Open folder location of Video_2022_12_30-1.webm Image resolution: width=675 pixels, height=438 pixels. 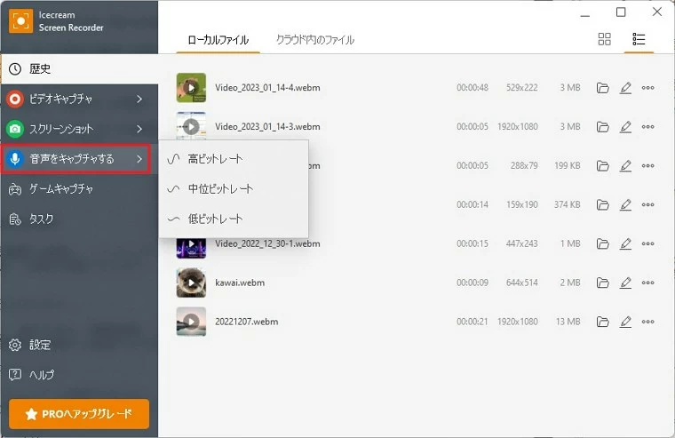[603, 243]
